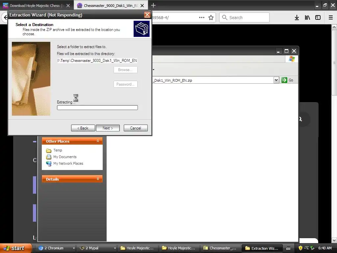Open Temp folder in Other Places
Screen dimensions: 337x253
pyautogui.click(x=58, y=150)
